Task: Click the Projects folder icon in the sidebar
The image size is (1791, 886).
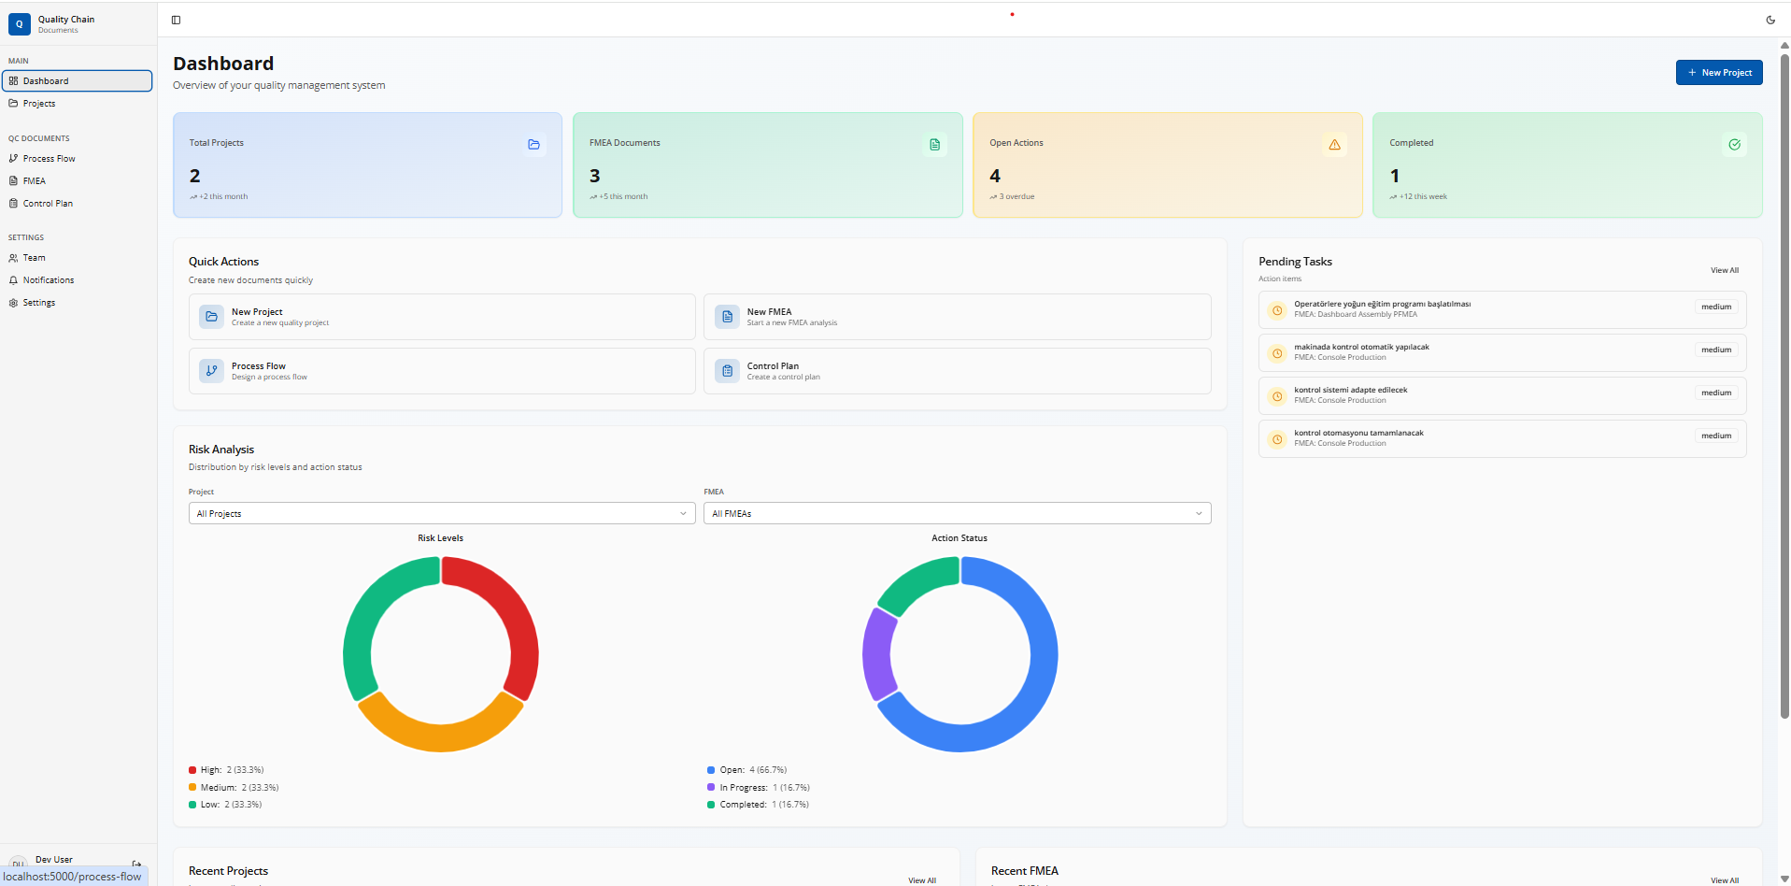Action: [12, 103]
